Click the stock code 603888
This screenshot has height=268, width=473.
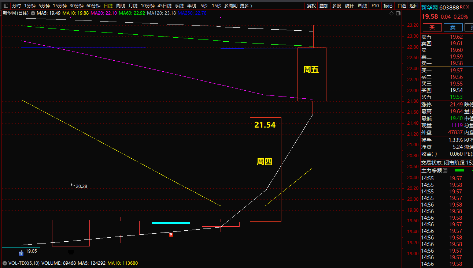coord(449,8)
